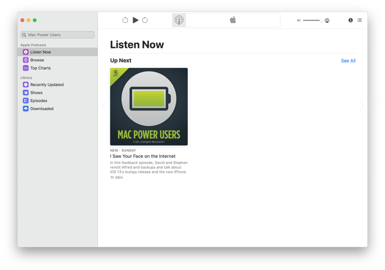Click the podcast artwork icon in player
This screenshot has width=385, height=270.
pyautogui.click(x=179, y=20)
